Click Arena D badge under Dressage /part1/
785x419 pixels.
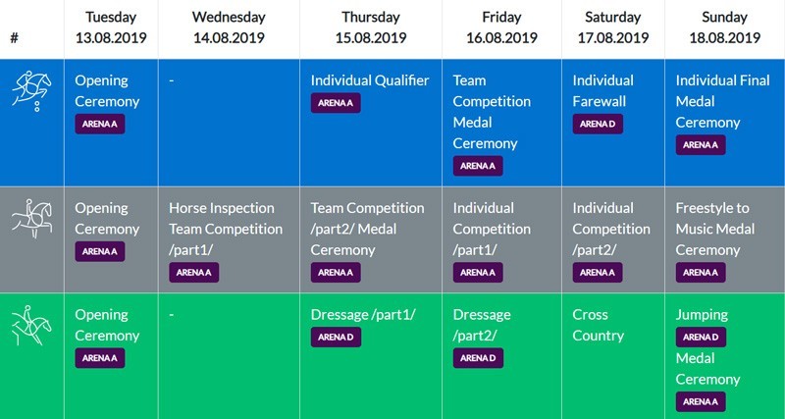tap(336, 337)
